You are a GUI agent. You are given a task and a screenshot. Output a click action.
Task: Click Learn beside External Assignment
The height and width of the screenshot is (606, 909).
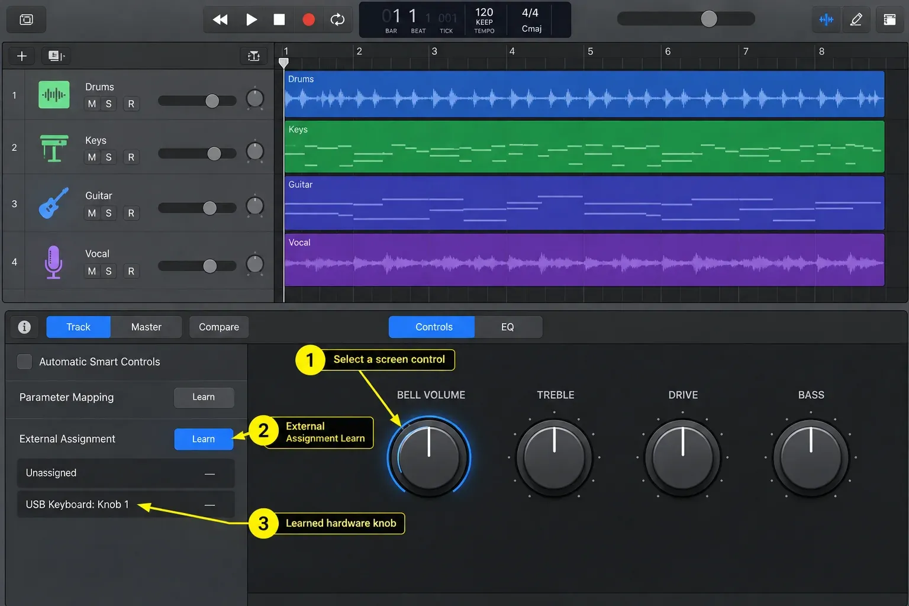tap(204, 439)
